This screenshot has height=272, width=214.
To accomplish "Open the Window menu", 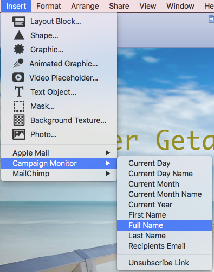I will point(180,6).
